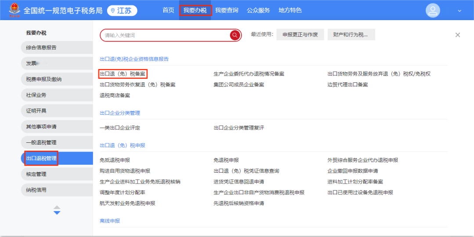Open recently used 财产和行为税...
This screenshot has width=474, height=237.
point(351,35)
